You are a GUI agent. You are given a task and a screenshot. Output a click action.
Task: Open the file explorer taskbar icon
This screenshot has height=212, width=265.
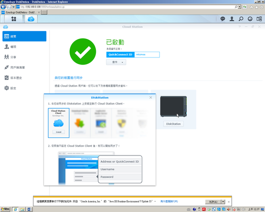pos(22,209)
